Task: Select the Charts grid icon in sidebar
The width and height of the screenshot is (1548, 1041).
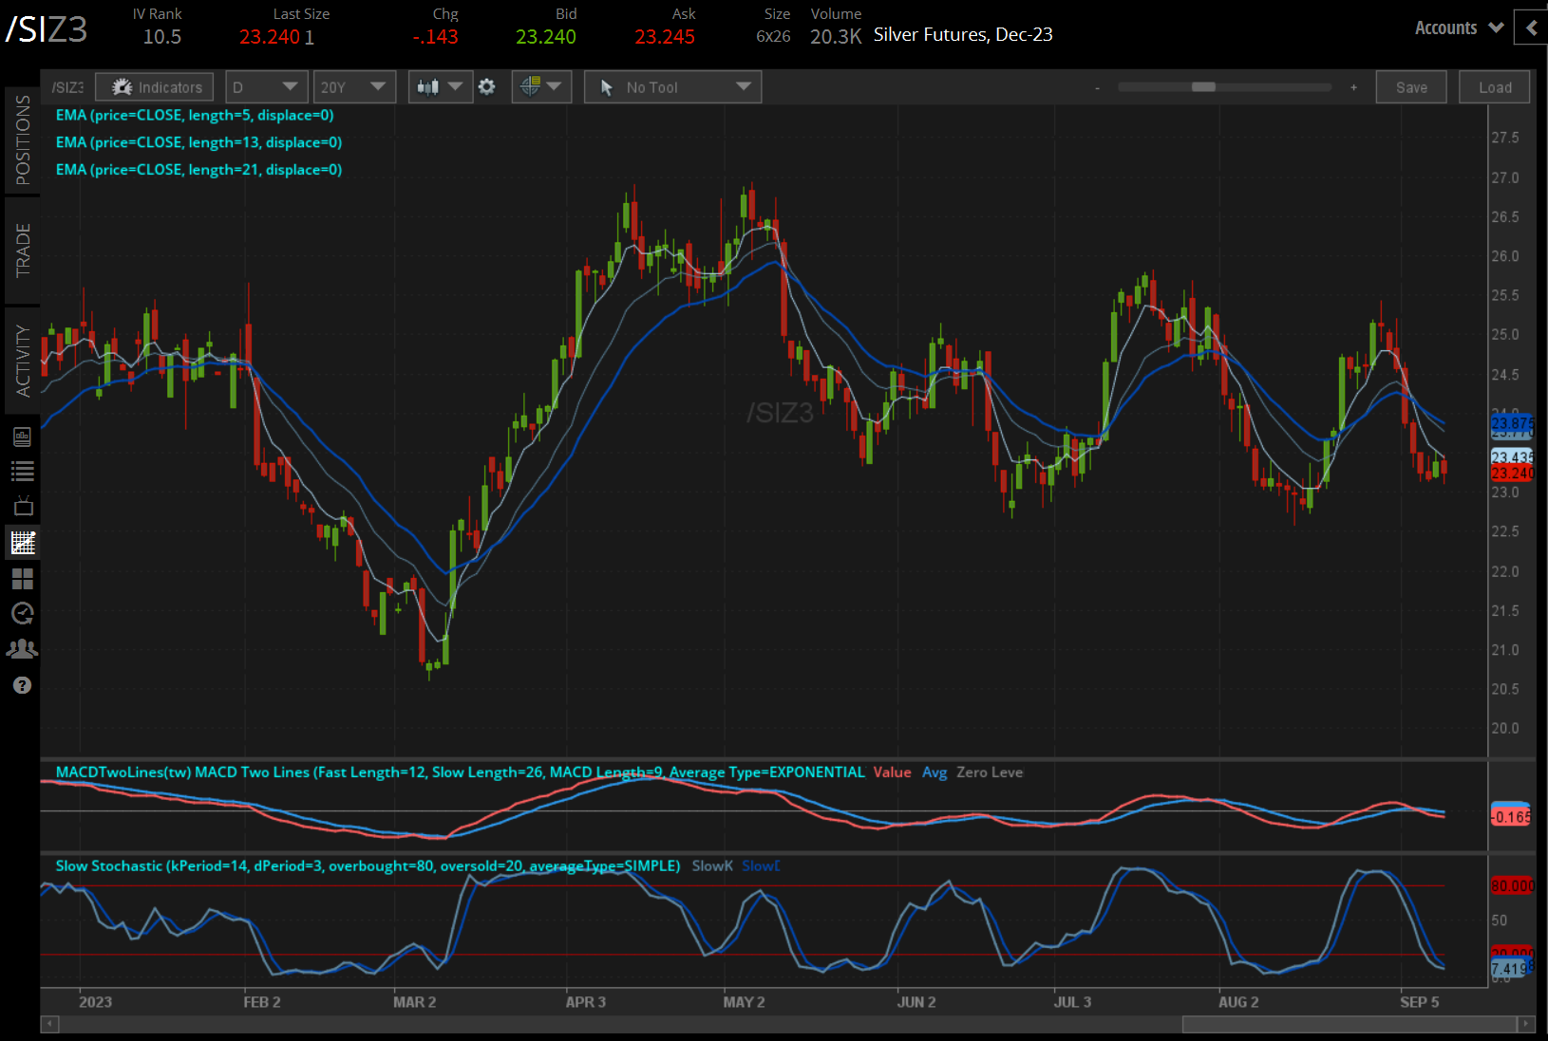Action: pos(23,543)
